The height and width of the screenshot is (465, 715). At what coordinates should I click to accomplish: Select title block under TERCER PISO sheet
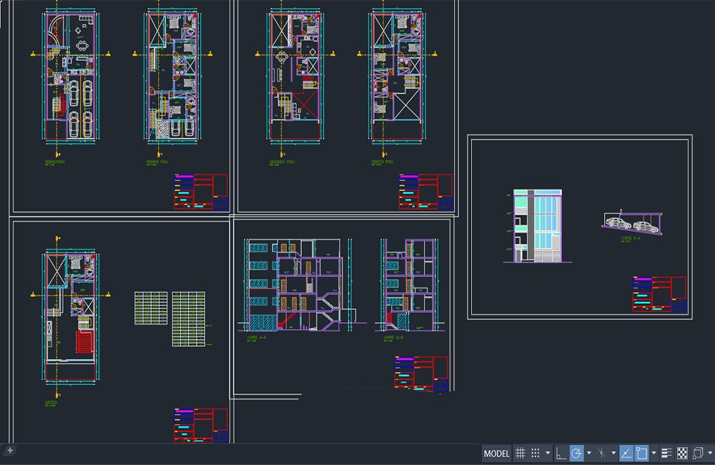(426, 192)
